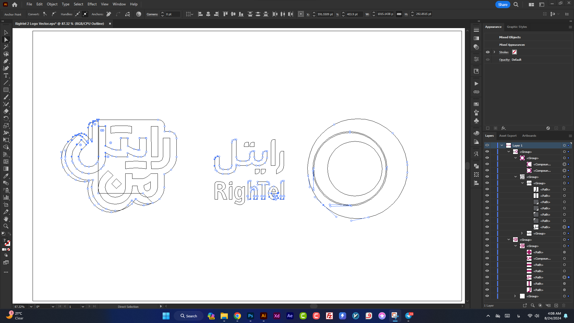
Task: Open the Window menu
Action: click(x=119, y=4)
